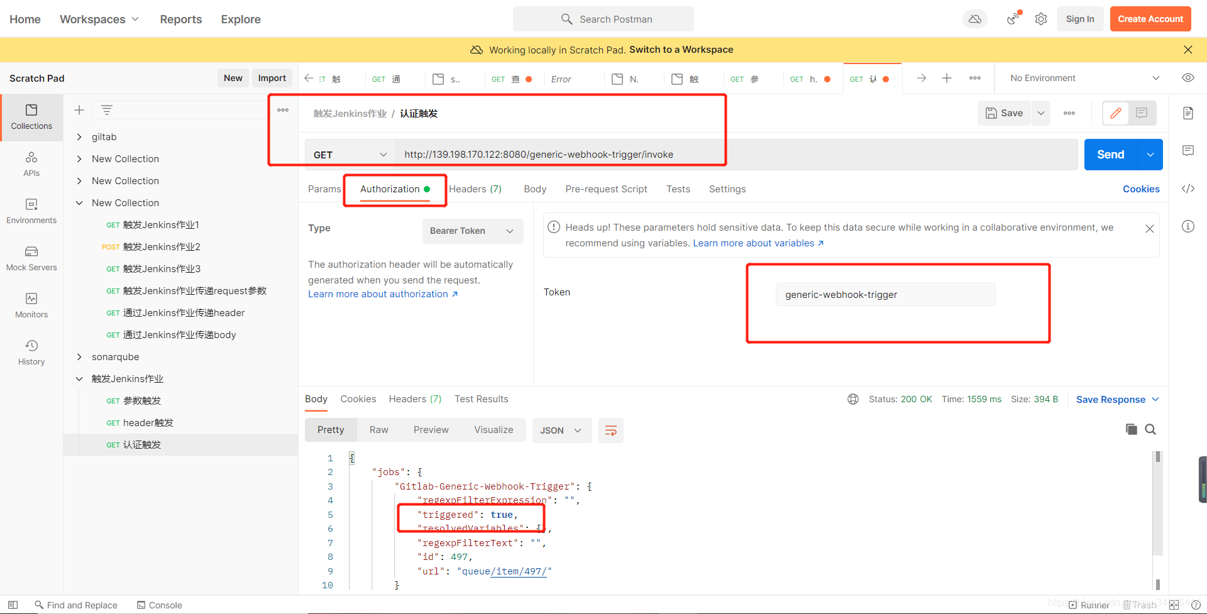Open the tab bar three-dot options menu

point(975,78)
